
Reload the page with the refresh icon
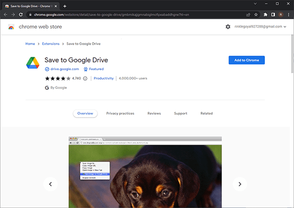[x=21, y=15]
